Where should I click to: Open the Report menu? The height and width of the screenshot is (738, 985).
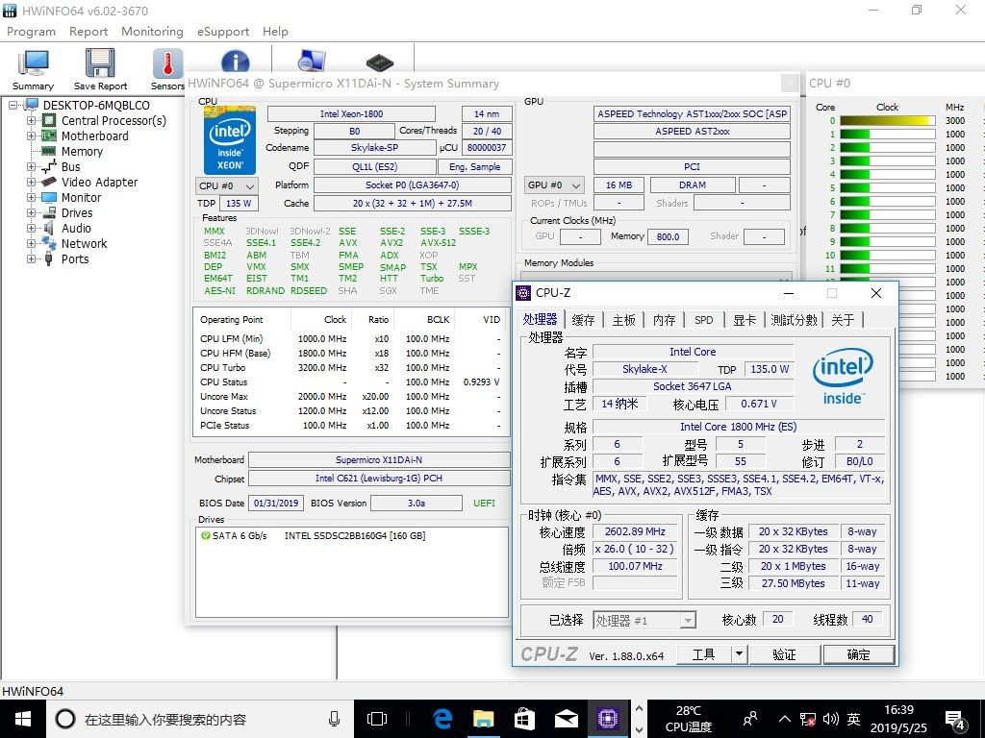point(88,32)
